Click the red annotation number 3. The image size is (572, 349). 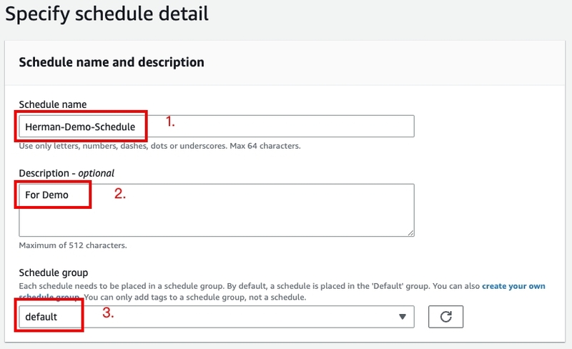point(108,313)
